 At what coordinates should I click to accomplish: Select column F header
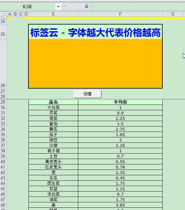[x=120, y=14]
